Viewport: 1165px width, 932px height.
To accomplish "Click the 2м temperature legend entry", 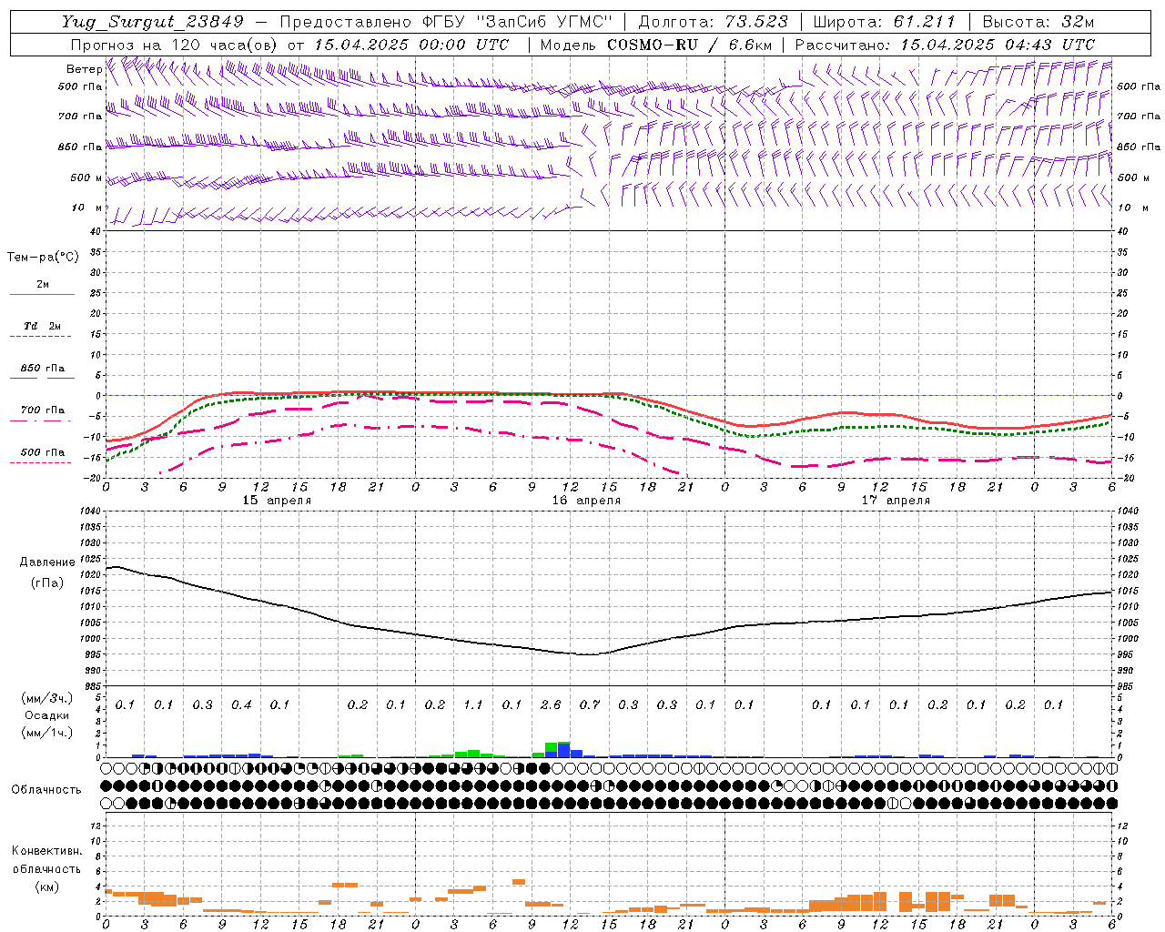I will [x=43, y=284].
